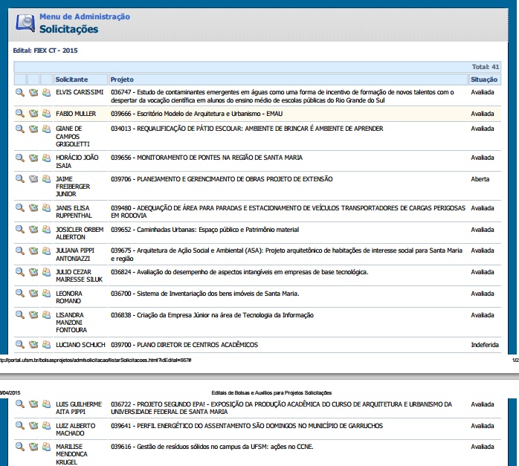This screenshot has width=519, height=466.
Task: Click the people icon for Julio Cezar Mairesse Siluk
Action: 46,273
